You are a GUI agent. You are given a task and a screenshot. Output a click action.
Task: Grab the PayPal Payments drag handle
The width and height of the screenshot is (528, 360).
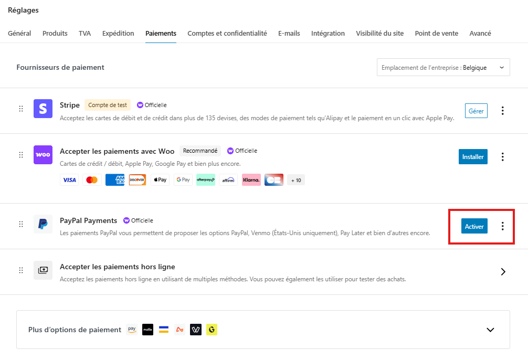point(21,224)
